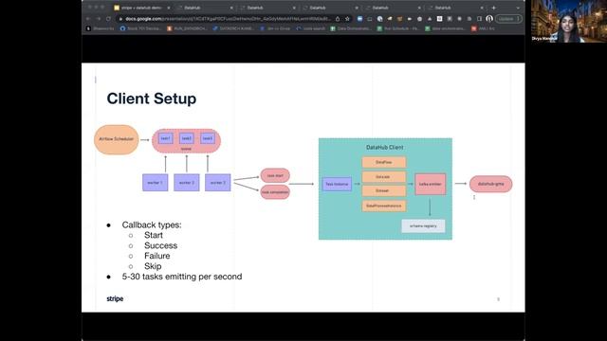Close the DataHub tab beside the new-tab button

482,8
